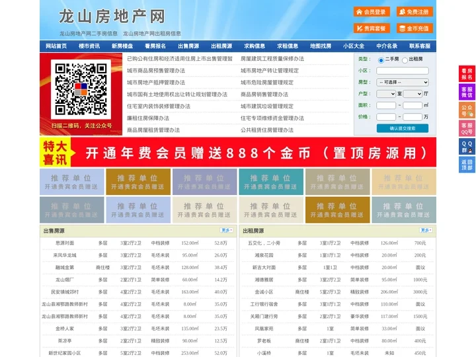Click the maximum 价格 input field
Viewport: 476px width, 357px height.
coord(413,117)
